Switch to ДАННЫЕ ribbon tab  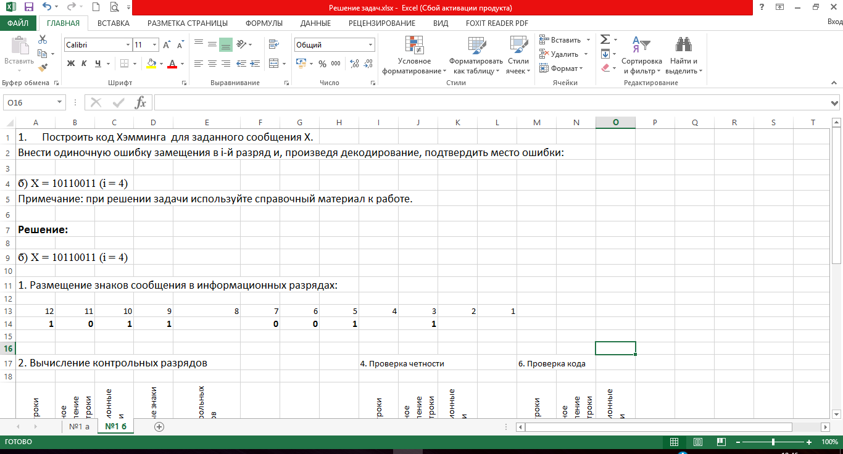(315, 23)
